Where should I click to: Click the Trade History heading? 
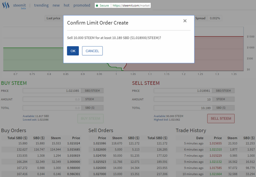[191, 130]
